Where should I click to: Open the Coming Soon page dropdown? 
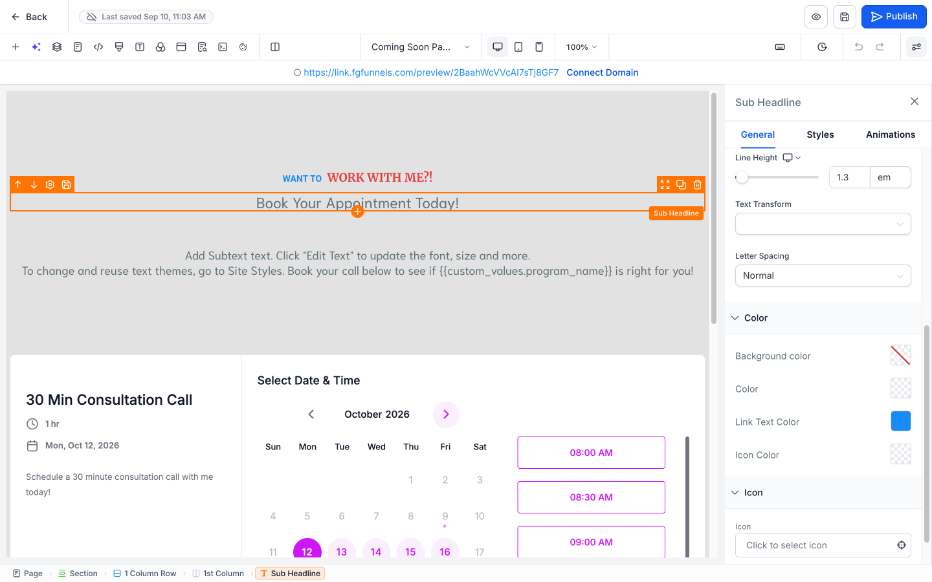(x=421, y=47)
